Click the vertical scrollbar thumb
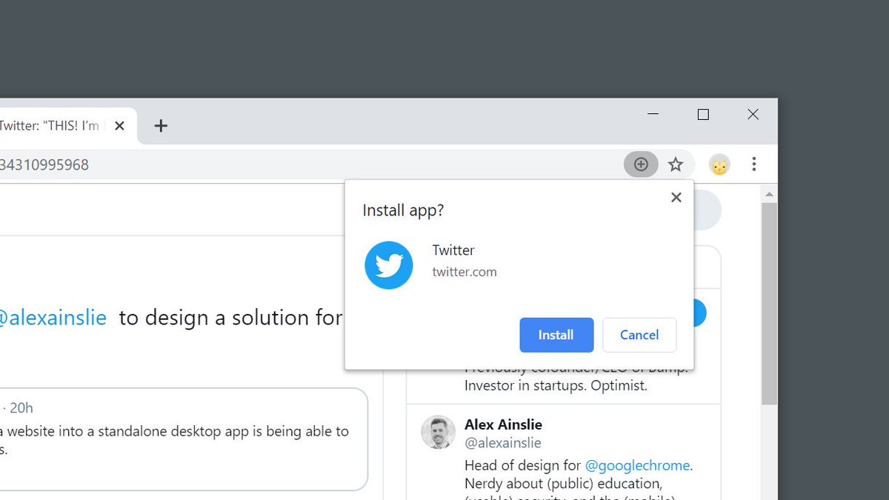The image size is (889, 500). (x=769, y=304)
